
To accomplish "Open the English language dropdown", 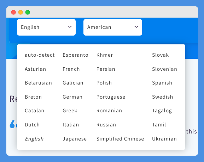I will [46, 27].
